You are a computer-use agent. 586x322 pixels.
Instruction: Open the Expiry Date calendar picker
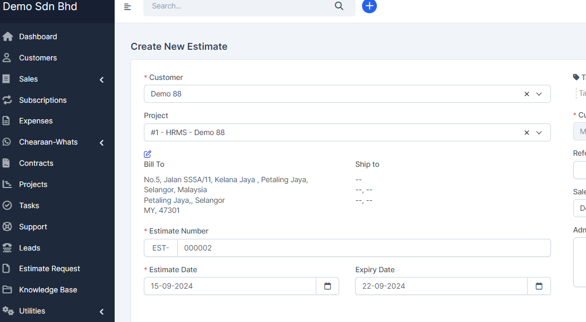click(539, 286)
